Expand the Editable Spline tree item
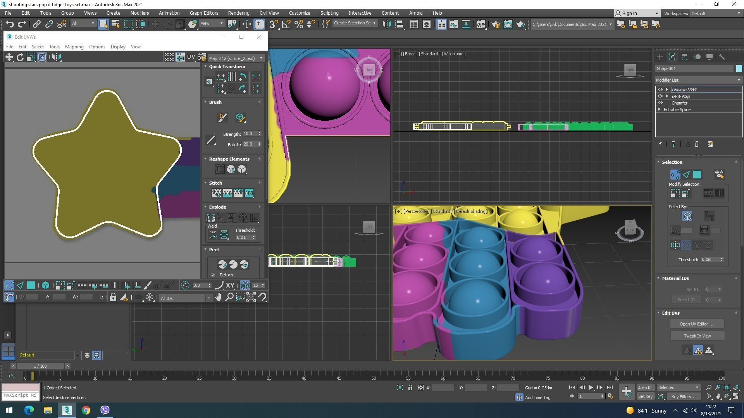 (660, 110)
